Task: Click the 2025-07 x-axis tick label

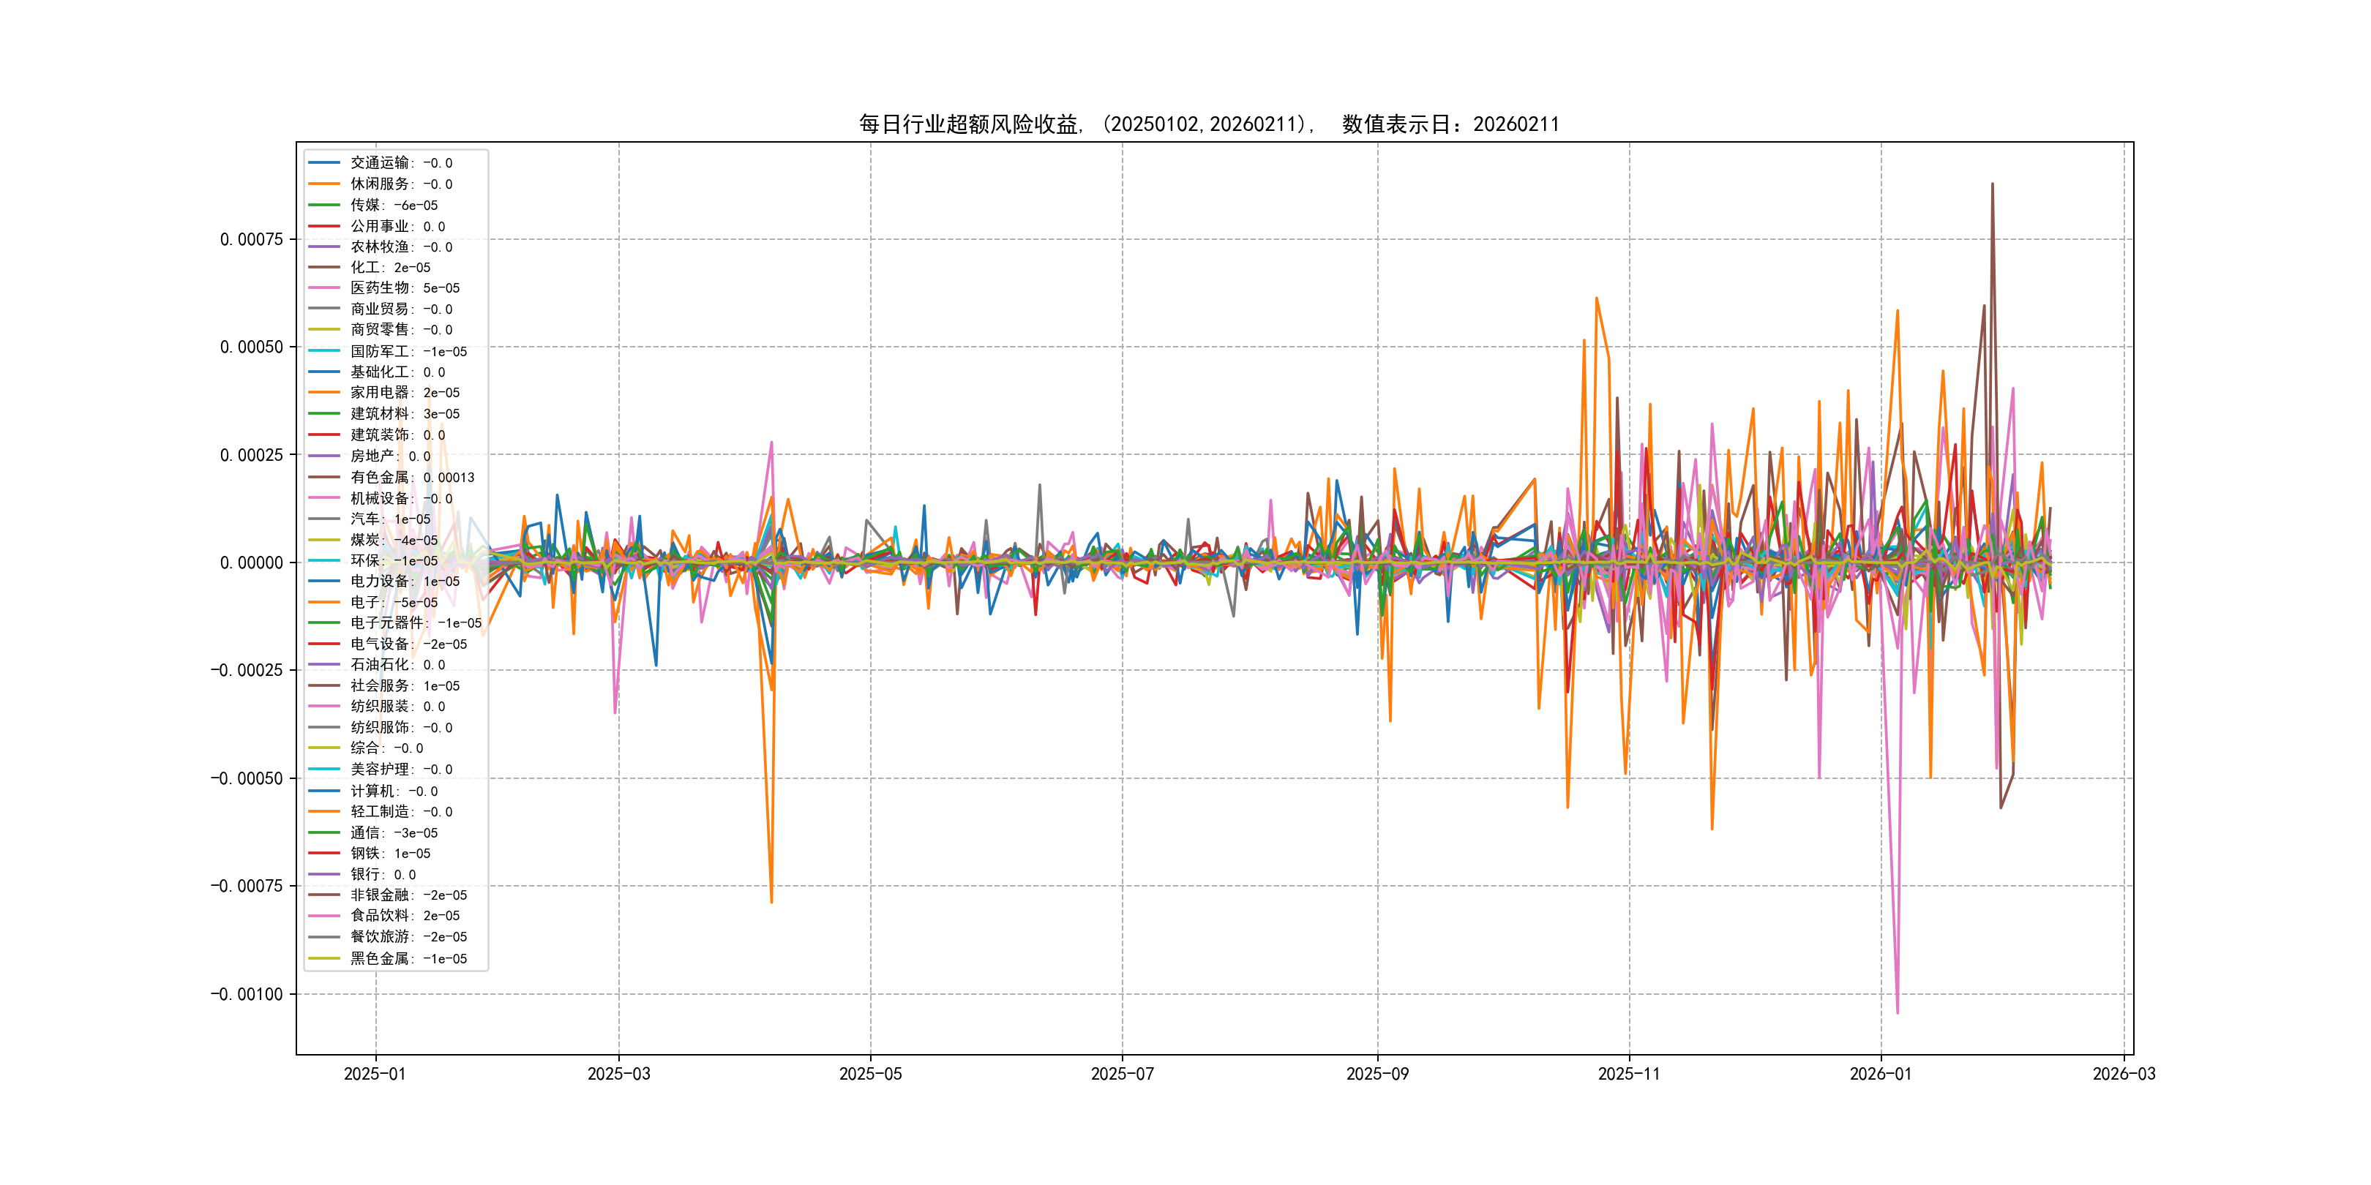Action: click(1122, 1074)
